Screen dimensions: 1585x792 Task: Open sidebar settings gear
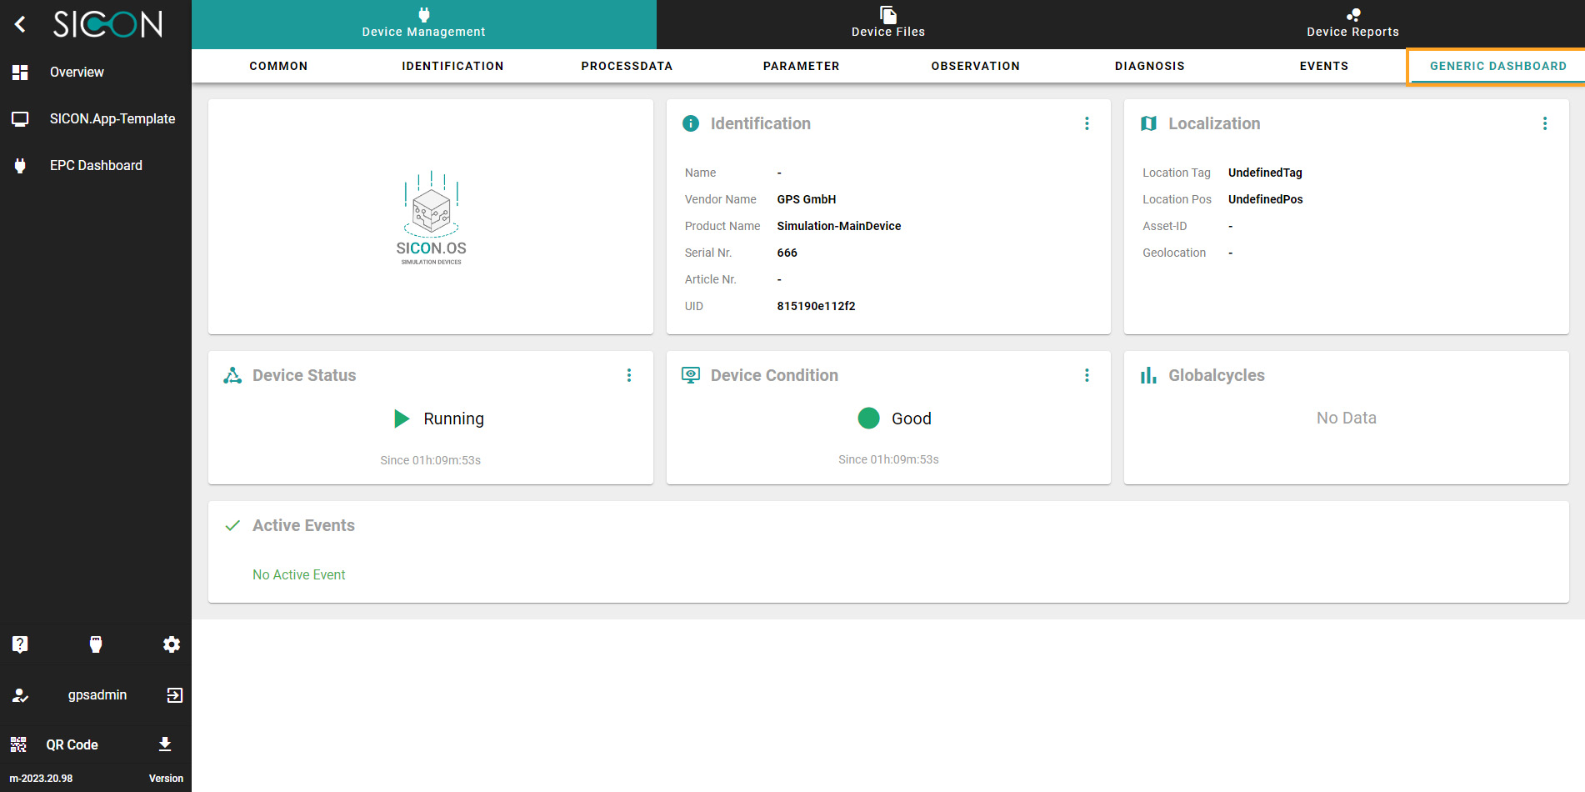click(172, 644)
